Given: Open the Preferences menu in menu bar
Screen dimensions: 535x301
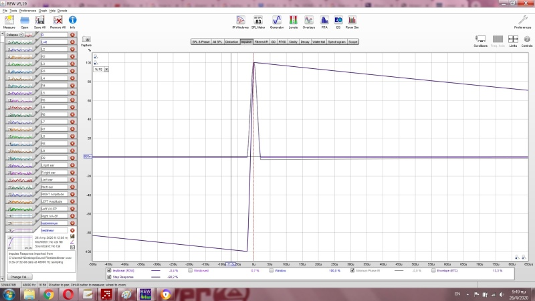Looking at the screenshot, I should [27, 11].
